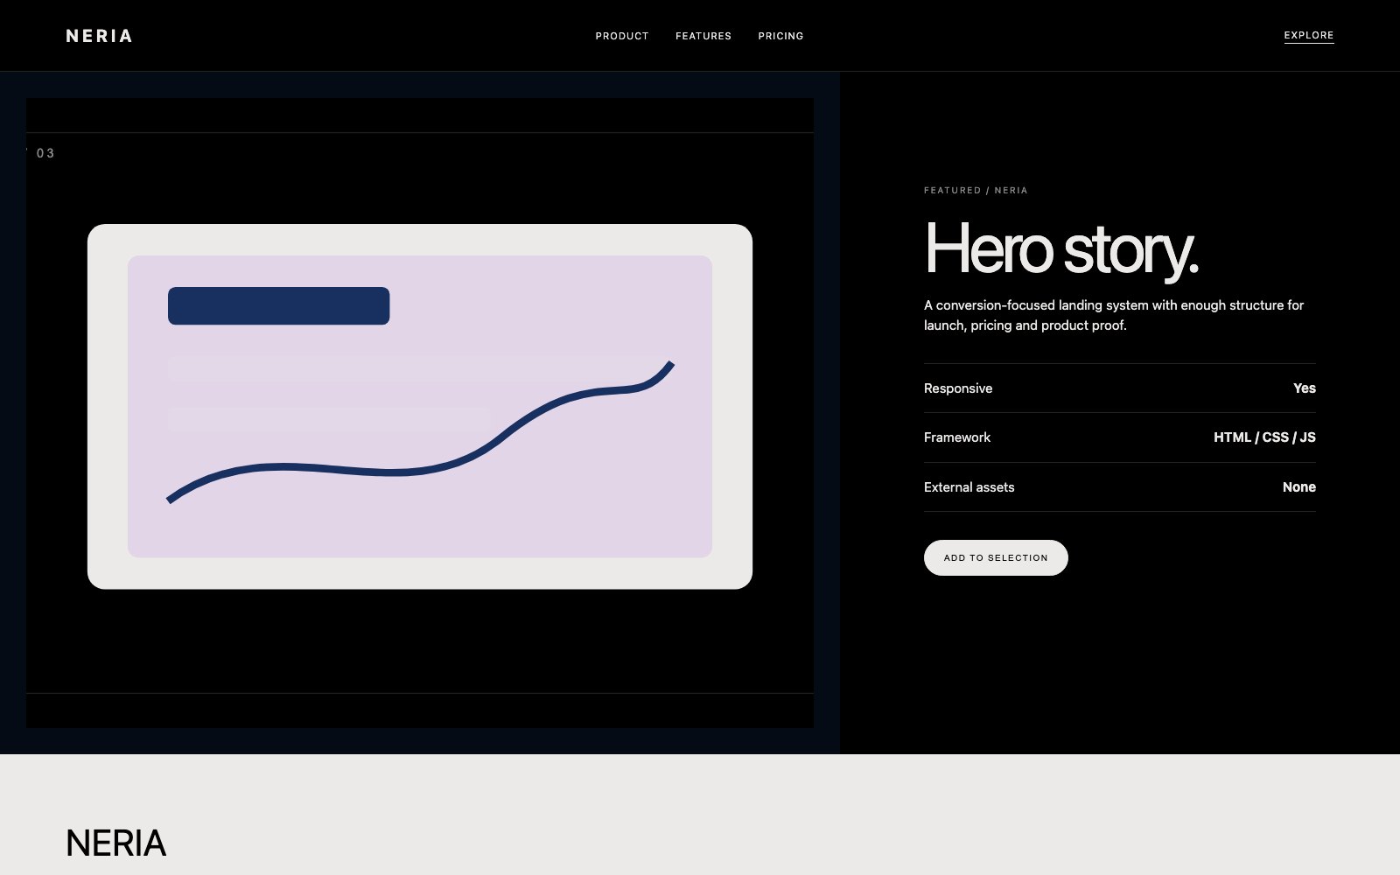Click the large NERIA footer wordmark
Image resolution: width=1400 pixels, height=875 pixels.
(x=115, y=843)
